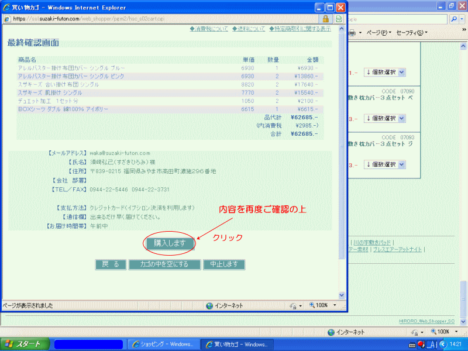Click the magnifier search icon in background browser
Image resolution: width=468 pixels, height=351 pixels.
click(x=455, y=19)
